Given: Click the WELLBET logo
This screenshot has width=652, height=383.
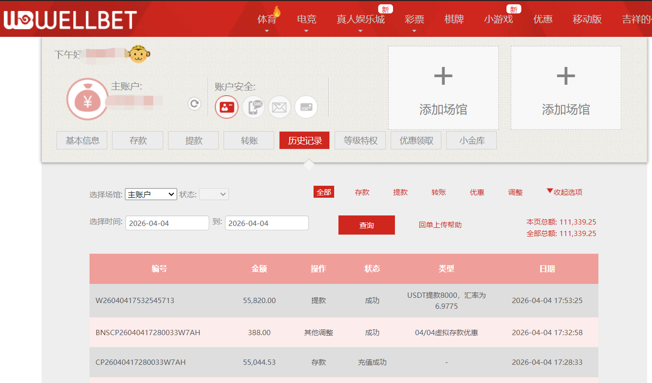Looking at the screenshot, I should pos(69,19).
